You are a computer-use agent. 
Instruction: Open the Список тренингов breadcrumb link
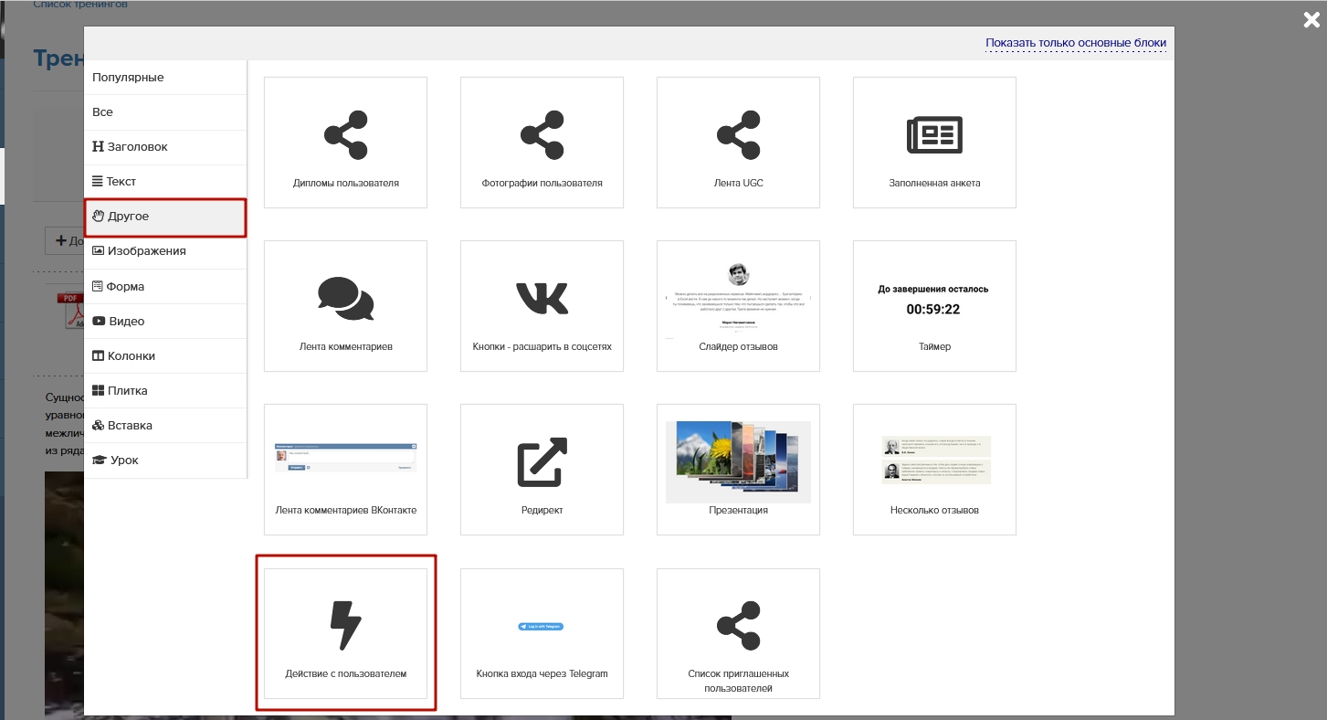(80, 5)
